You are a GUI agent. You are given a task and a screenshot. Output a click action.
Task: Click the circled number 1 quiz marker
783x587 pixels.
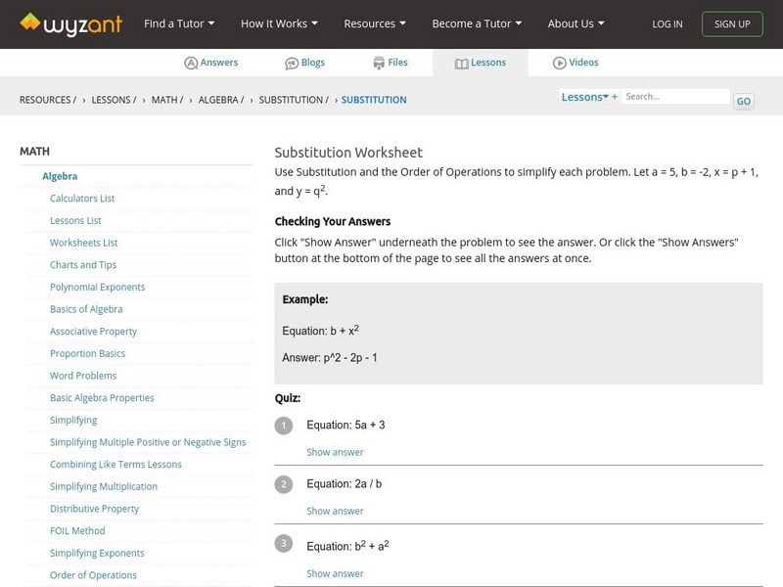[284, 425]
